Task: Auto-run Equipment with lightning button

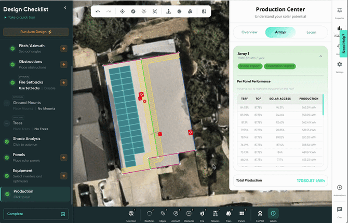Action: point(64,176)
